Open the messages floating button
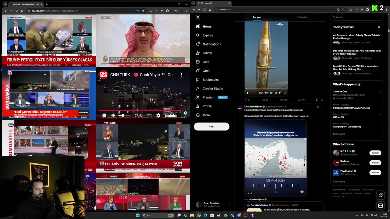 (x=381, y=206)
